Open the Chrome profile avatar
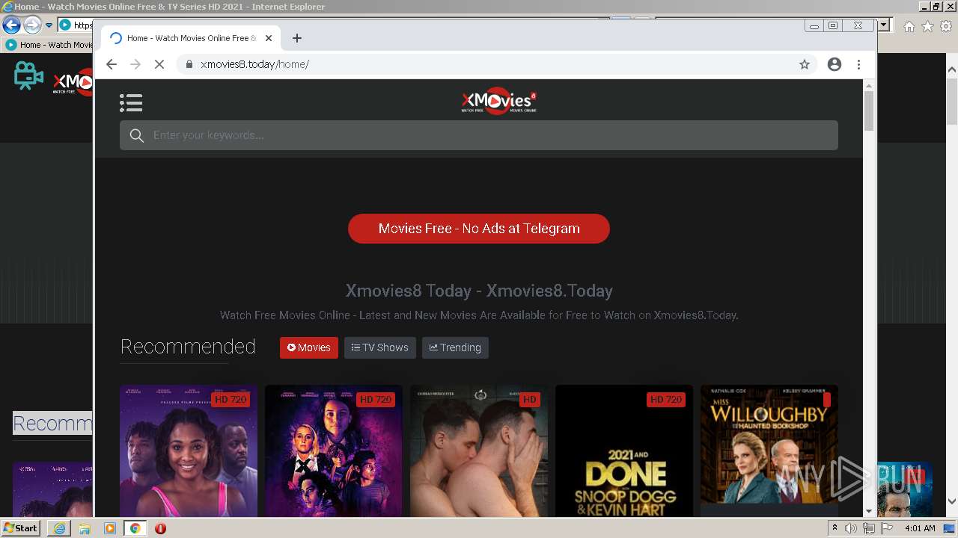The width and height of the screenshot is (958, 538). click(835, 64)
